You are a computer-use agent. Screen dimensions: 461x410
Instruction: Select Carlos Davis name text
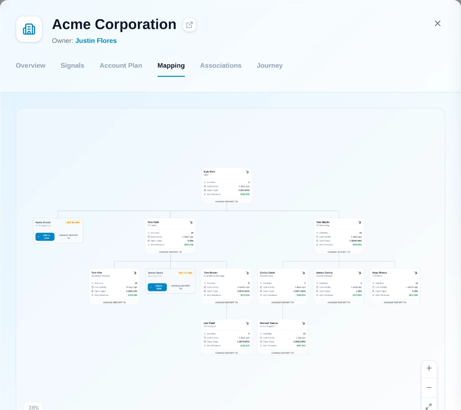click(x=267, y=272)
